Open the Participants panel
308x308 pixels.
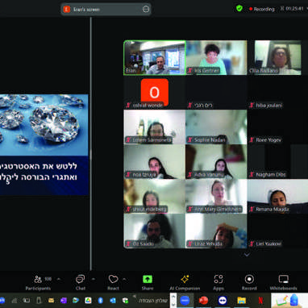point(38,283)
